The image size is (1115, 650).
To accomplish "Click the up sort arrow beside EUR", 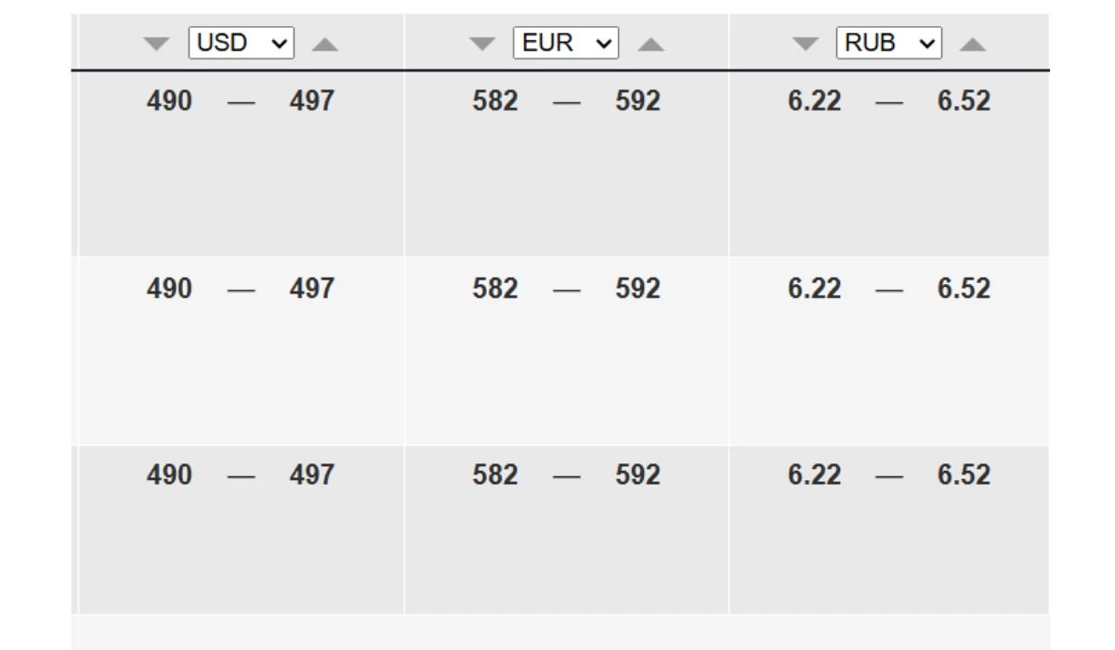I will pos(650,44).
